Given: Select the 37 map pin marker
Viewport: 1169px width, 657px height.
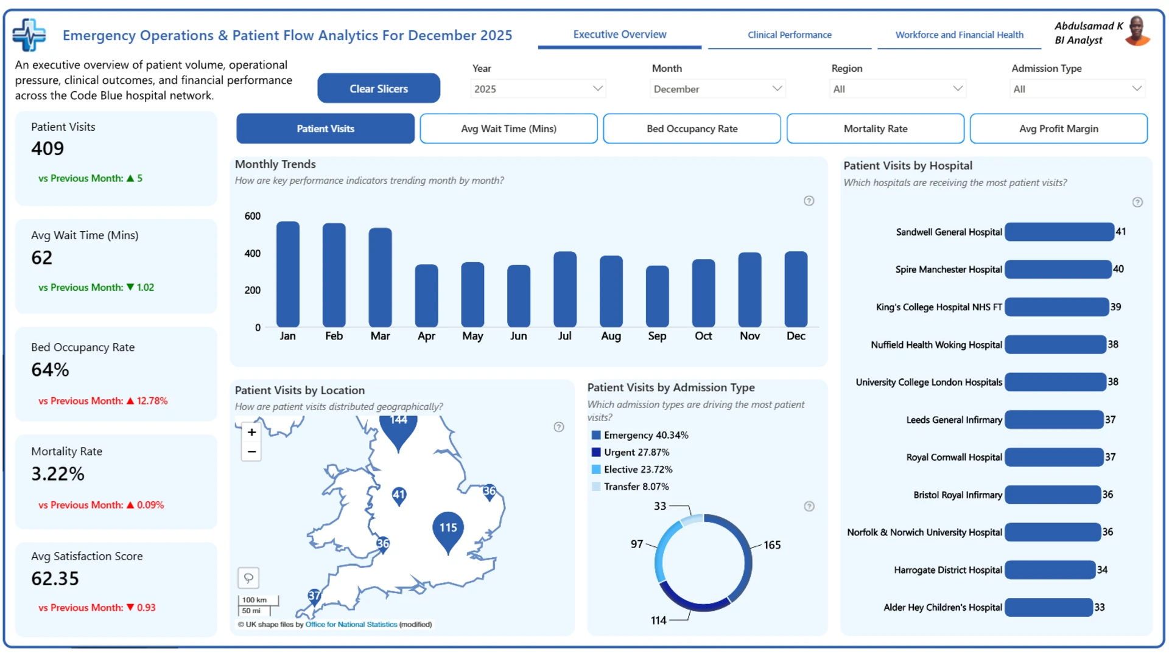Looking at the screenshot, I should pyautogui.click(x=314, y=597).
